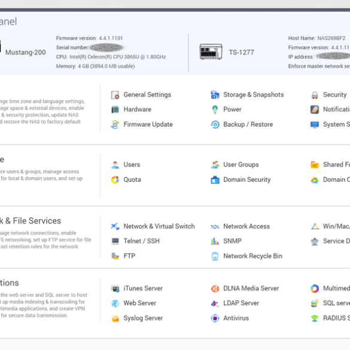Open the Win/Mac/NFS triangle icon
350x350 pixels.
click(x=315, y=226)
